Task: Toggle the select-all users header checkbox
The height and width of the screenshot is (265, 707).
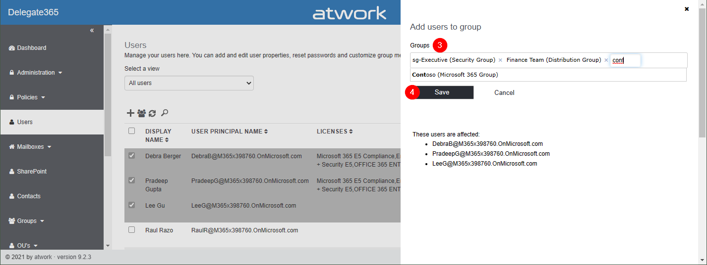Action: click(x=131, y=131)
